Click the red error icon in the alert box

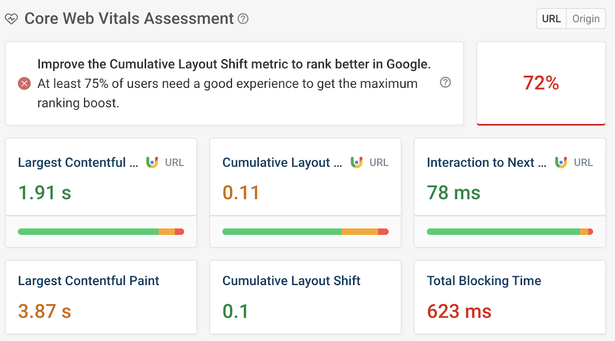23,83
